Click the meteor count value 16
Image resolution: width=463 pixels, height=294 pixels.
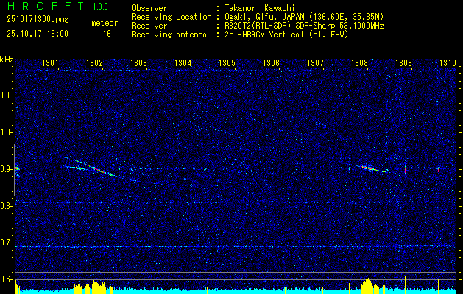106,34
